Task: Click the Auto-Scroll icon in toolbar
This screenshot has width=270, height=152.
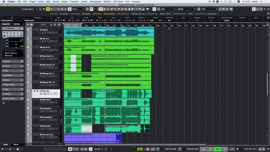Action: 92,9
